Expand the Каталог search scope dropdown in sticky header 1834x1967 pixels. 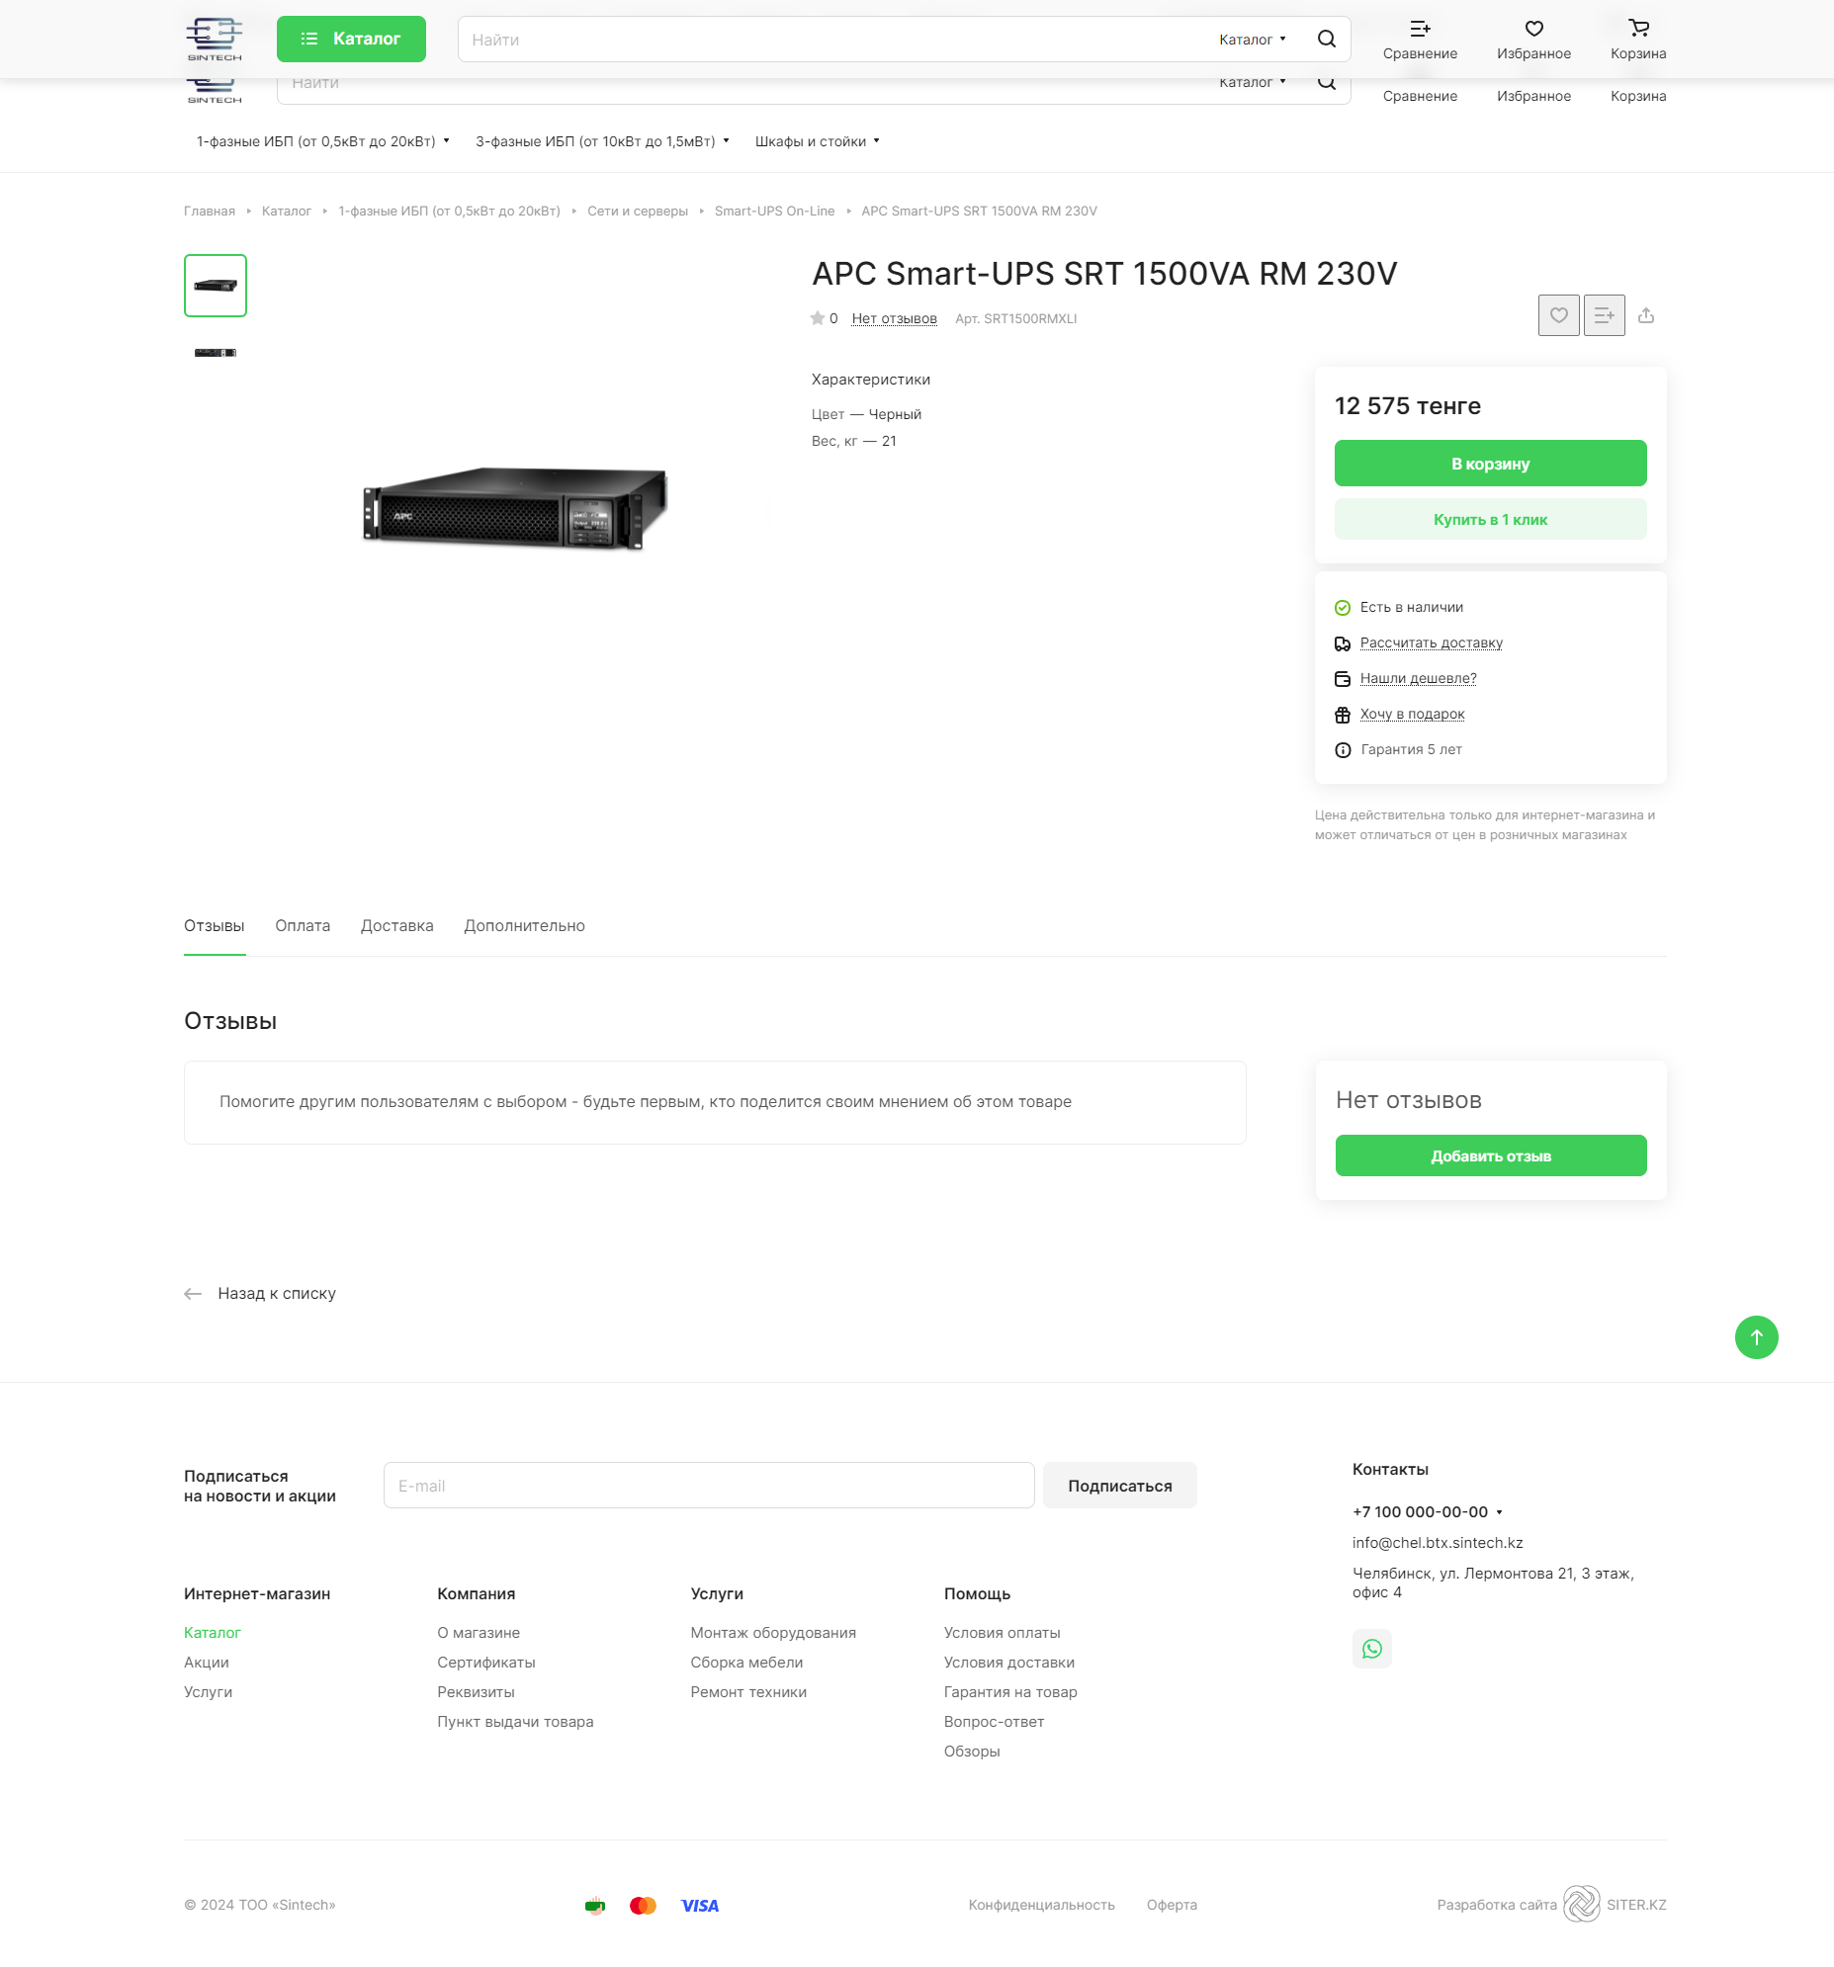pos(1252,40)
